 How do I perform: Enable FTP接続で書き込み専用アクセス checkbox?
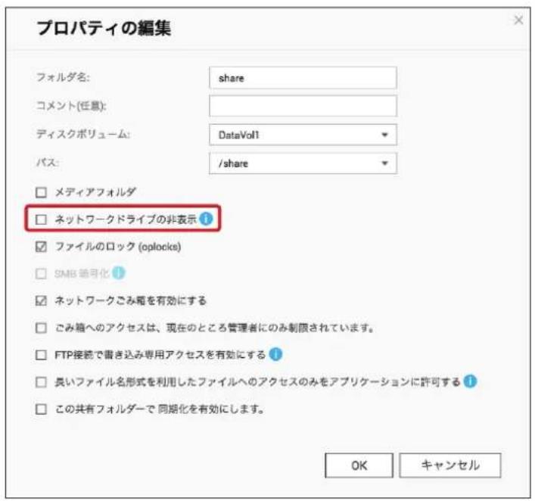pyautogui.click(x=41, y=355)
